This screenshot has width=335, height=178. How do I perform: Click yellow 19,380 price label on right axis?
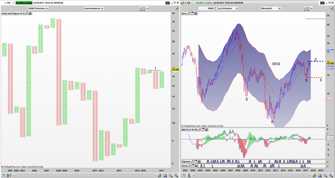coord(330,63)
